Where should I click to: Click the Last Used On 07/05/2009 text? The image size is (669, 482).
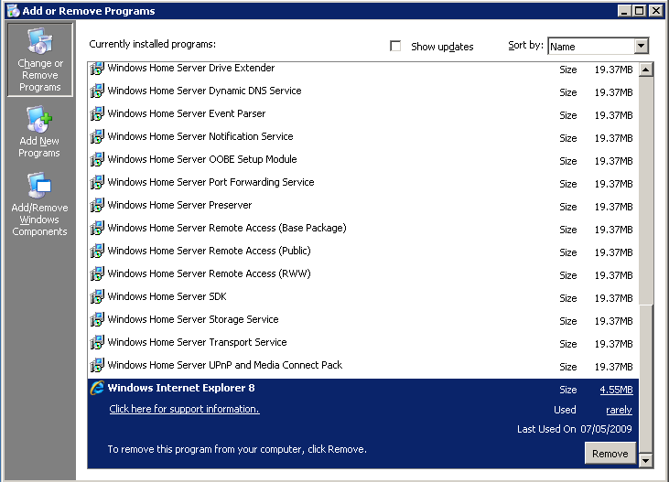point(575,429)
